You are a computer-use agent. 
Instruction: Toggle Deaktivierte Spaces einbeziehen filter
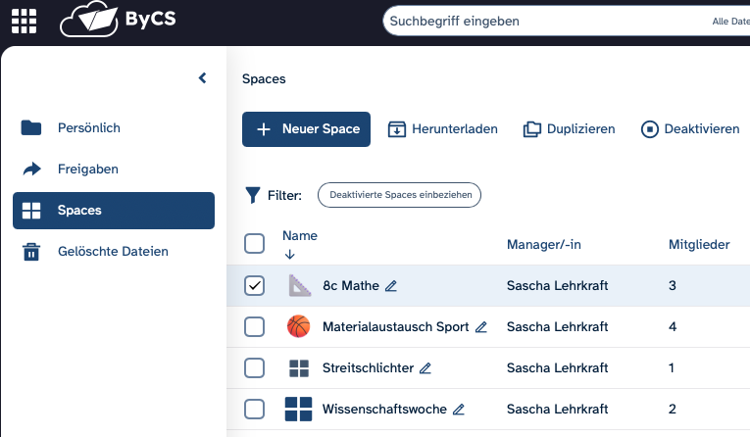[x=399, y=195]
